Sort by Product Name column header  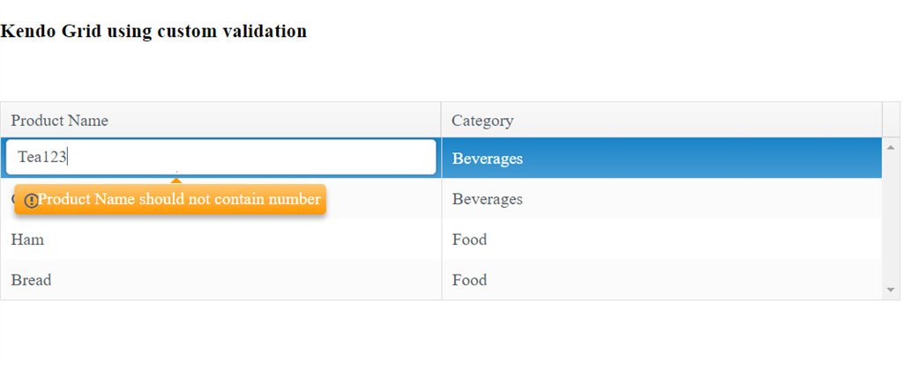59,121
